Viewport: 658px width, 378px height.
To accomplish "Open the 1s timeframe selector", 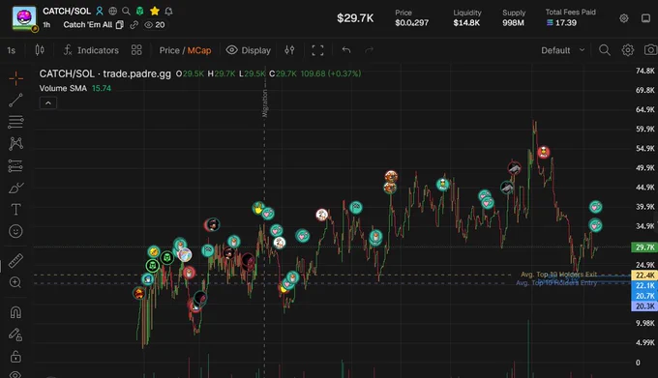I will click(x=12, y=50).
